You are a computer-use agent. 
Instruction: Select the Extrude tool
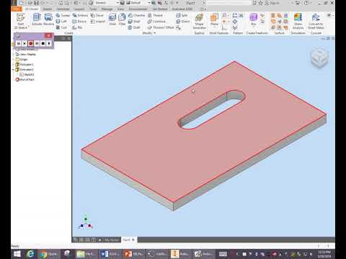37,19
